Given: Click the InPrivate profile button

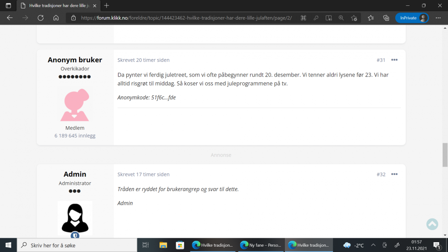Looking at the screenshot, I should [x=412, y=18].
